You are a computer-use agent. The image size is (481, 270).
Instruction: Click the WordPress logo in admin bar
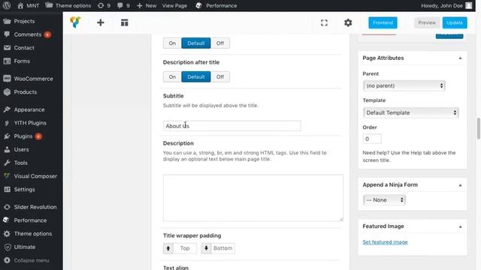click(x=7, y=5)
